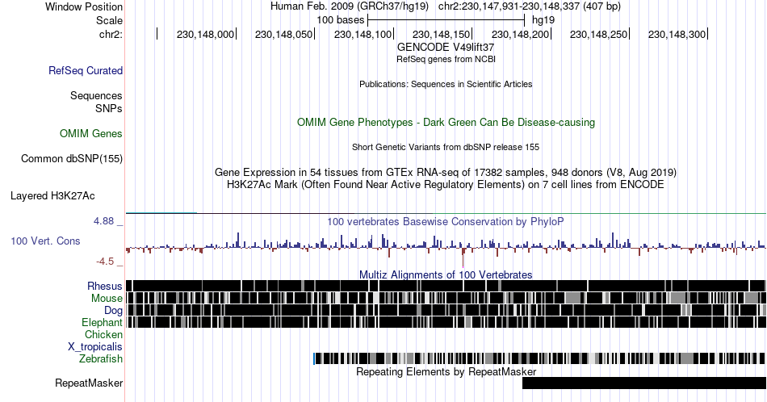Click the 100 Vert. Cons track label

point(45,241)
